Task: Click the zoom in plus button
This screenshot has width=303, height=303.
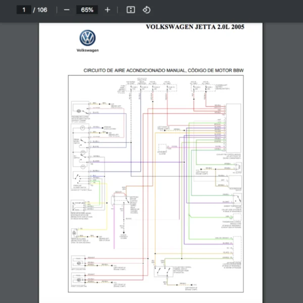Action: [x=108, y=10]
